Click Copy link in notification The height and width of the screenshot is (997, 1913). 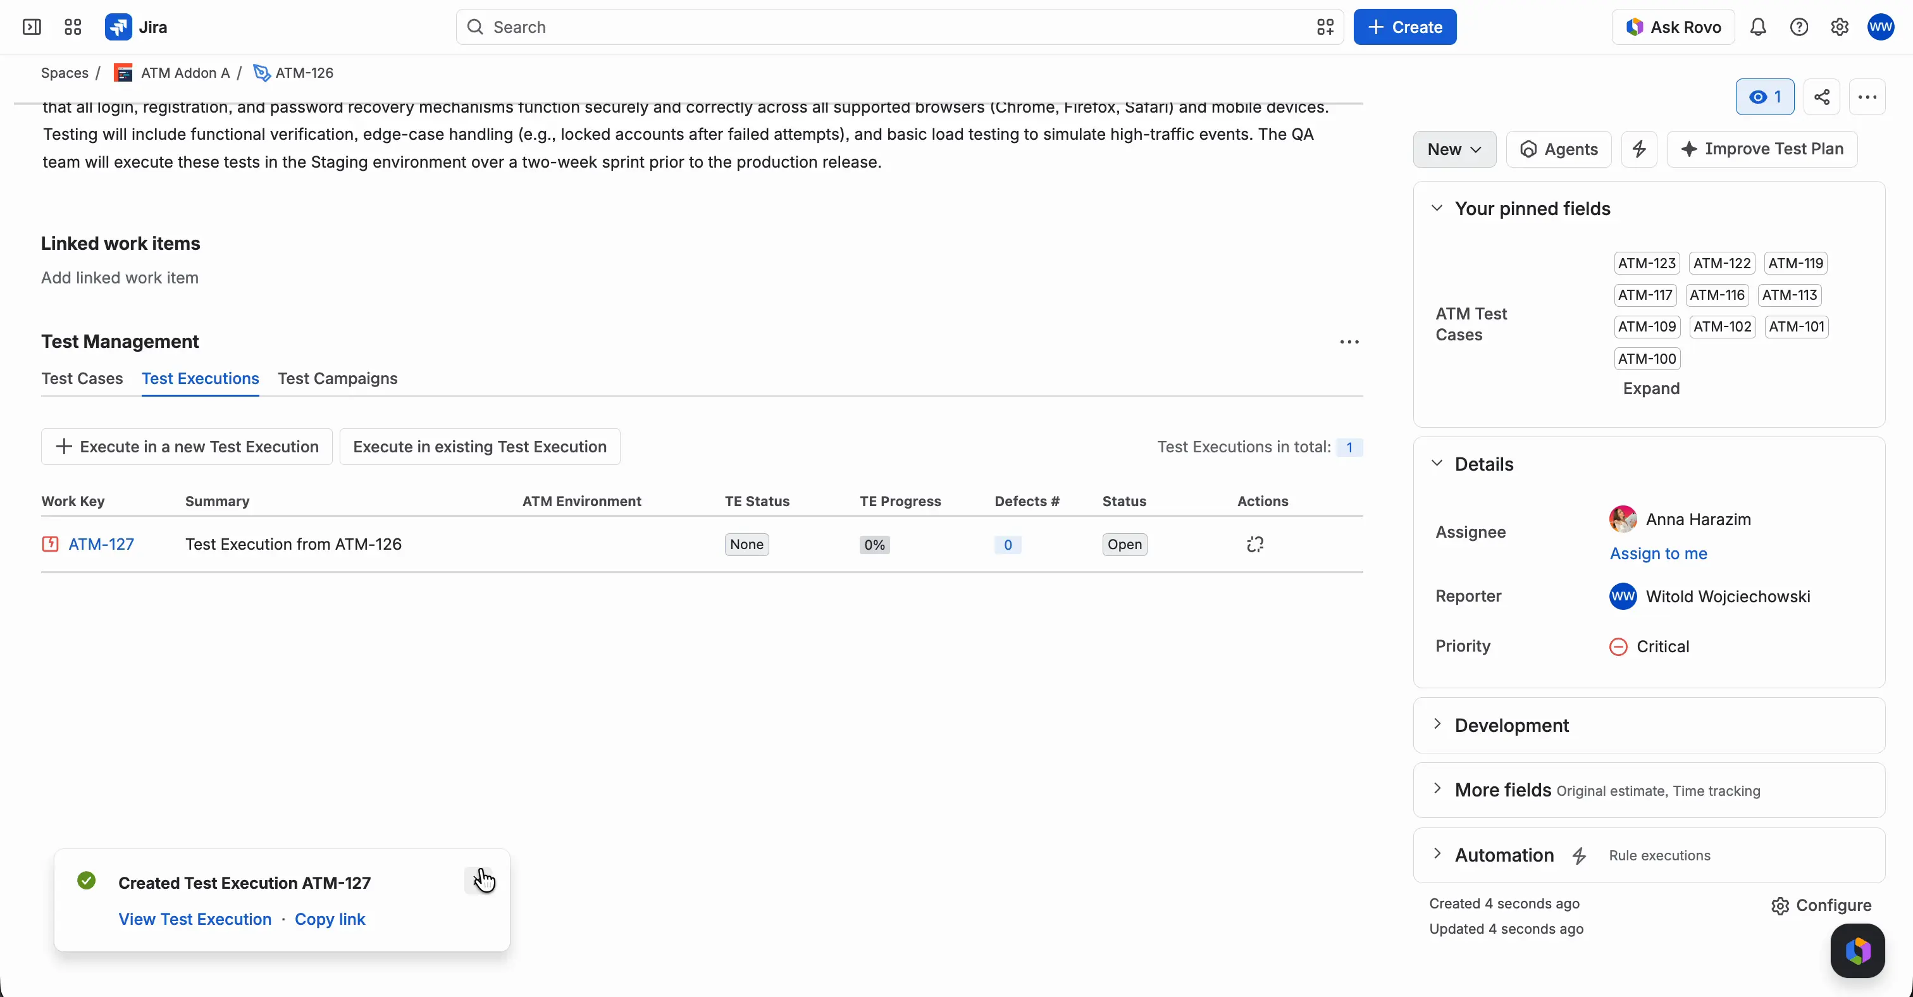pos(330,919)
